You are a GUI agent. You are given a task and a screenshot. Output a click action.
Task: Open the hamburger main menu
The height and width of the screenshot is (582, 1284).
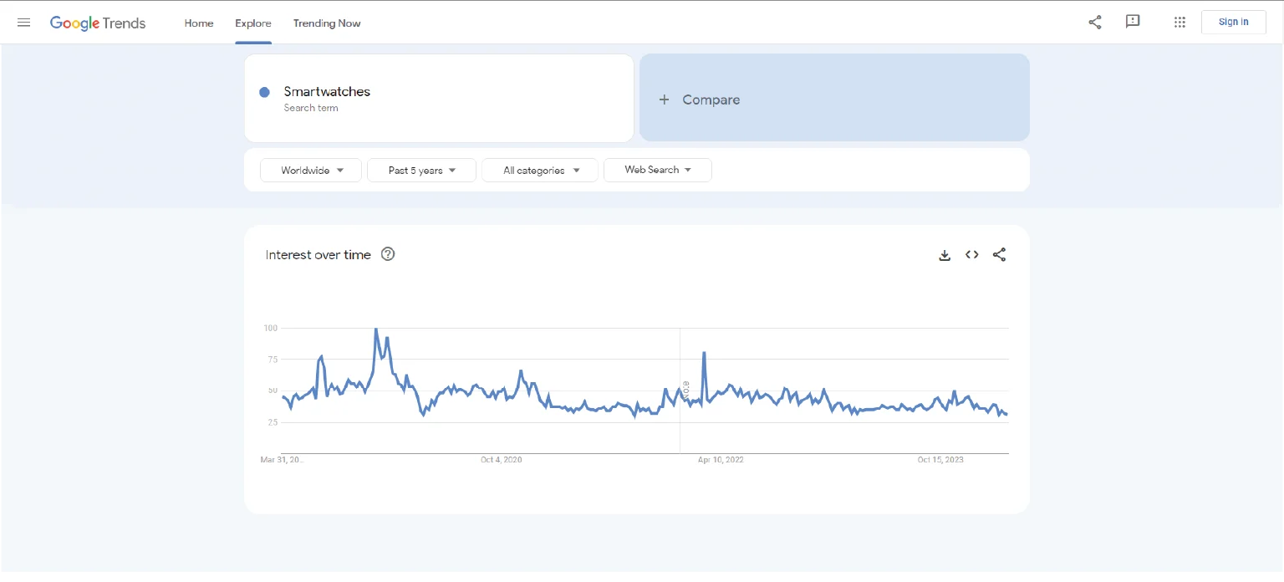click(x=23, y=23)
